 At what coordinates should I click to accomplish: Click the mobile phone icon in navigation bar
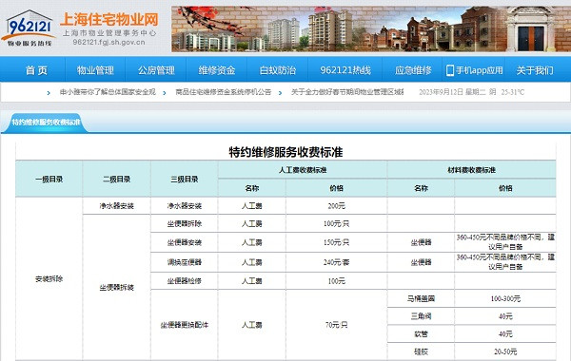click(450, 70)
